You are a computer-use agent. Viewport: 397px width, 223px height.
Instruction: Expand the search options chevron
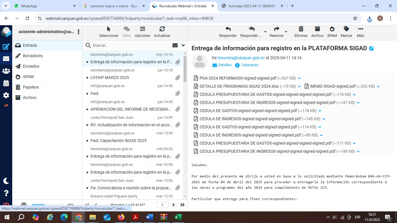(183, 45)
